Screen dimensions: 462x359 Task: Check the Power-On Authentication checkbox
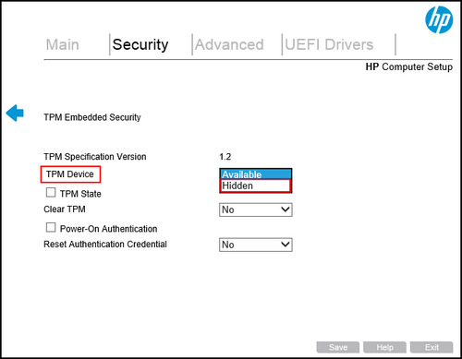click(x=51, y=228)
